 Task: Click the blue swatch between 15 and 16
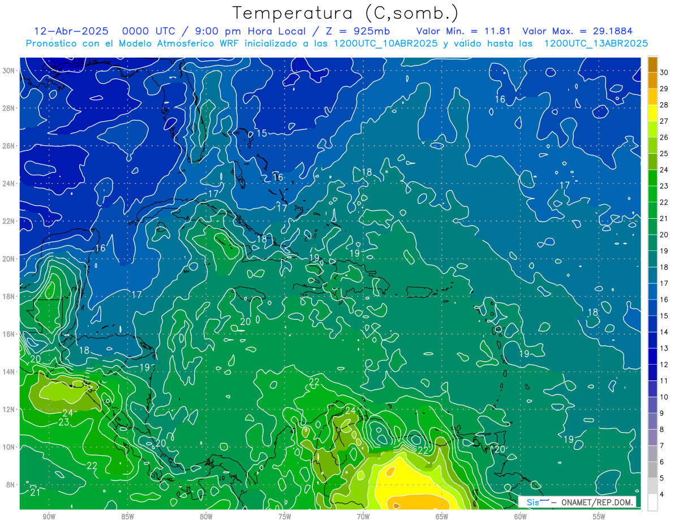653,308
